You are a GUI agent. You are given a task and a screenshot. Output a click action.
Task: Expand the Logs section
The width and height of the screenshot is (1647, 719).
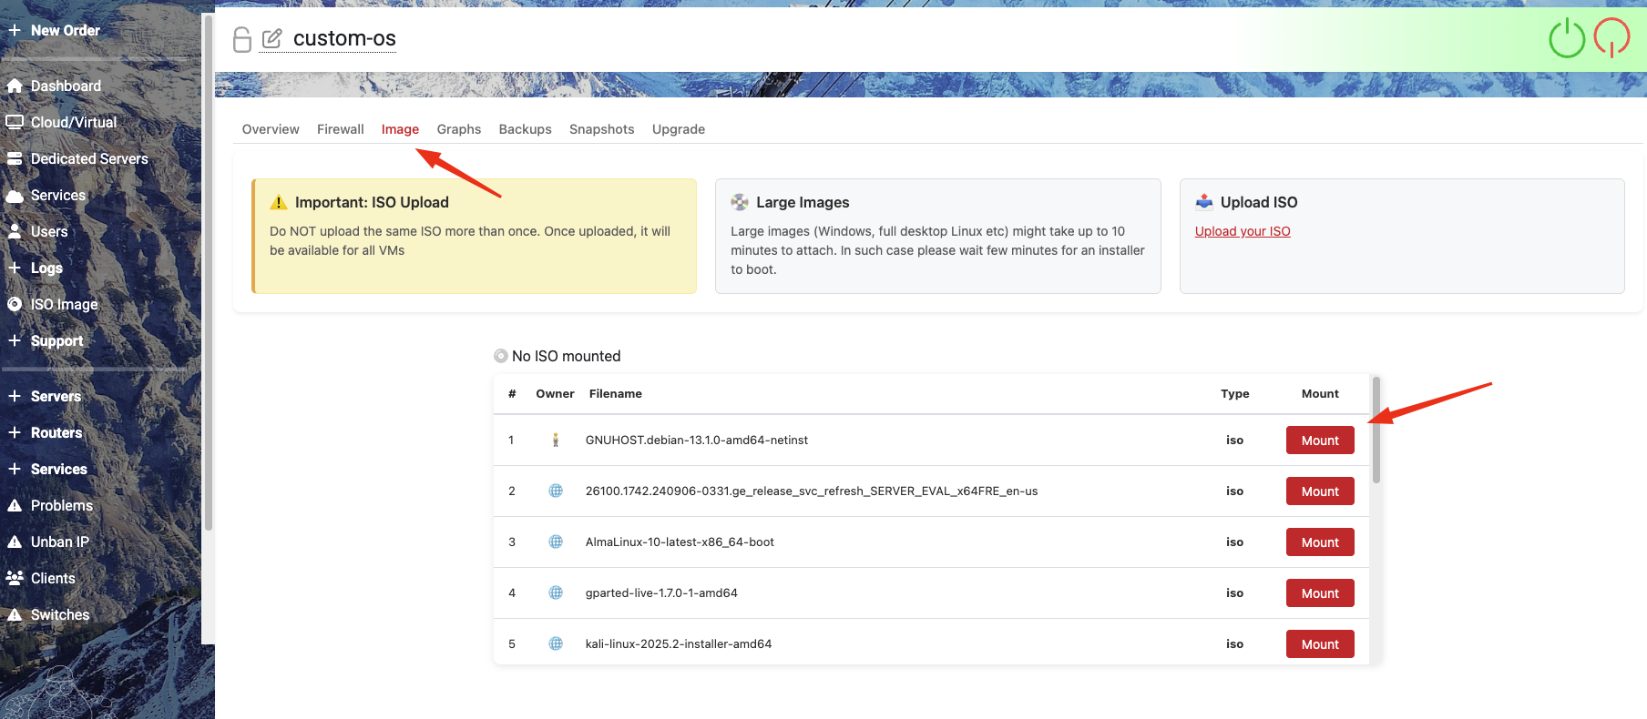tap(46, 268)
